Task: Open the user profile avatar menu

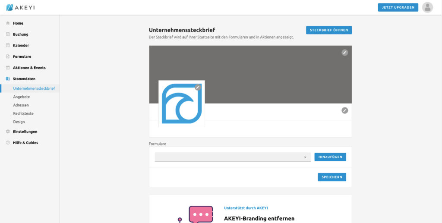Action: [427, 7]
